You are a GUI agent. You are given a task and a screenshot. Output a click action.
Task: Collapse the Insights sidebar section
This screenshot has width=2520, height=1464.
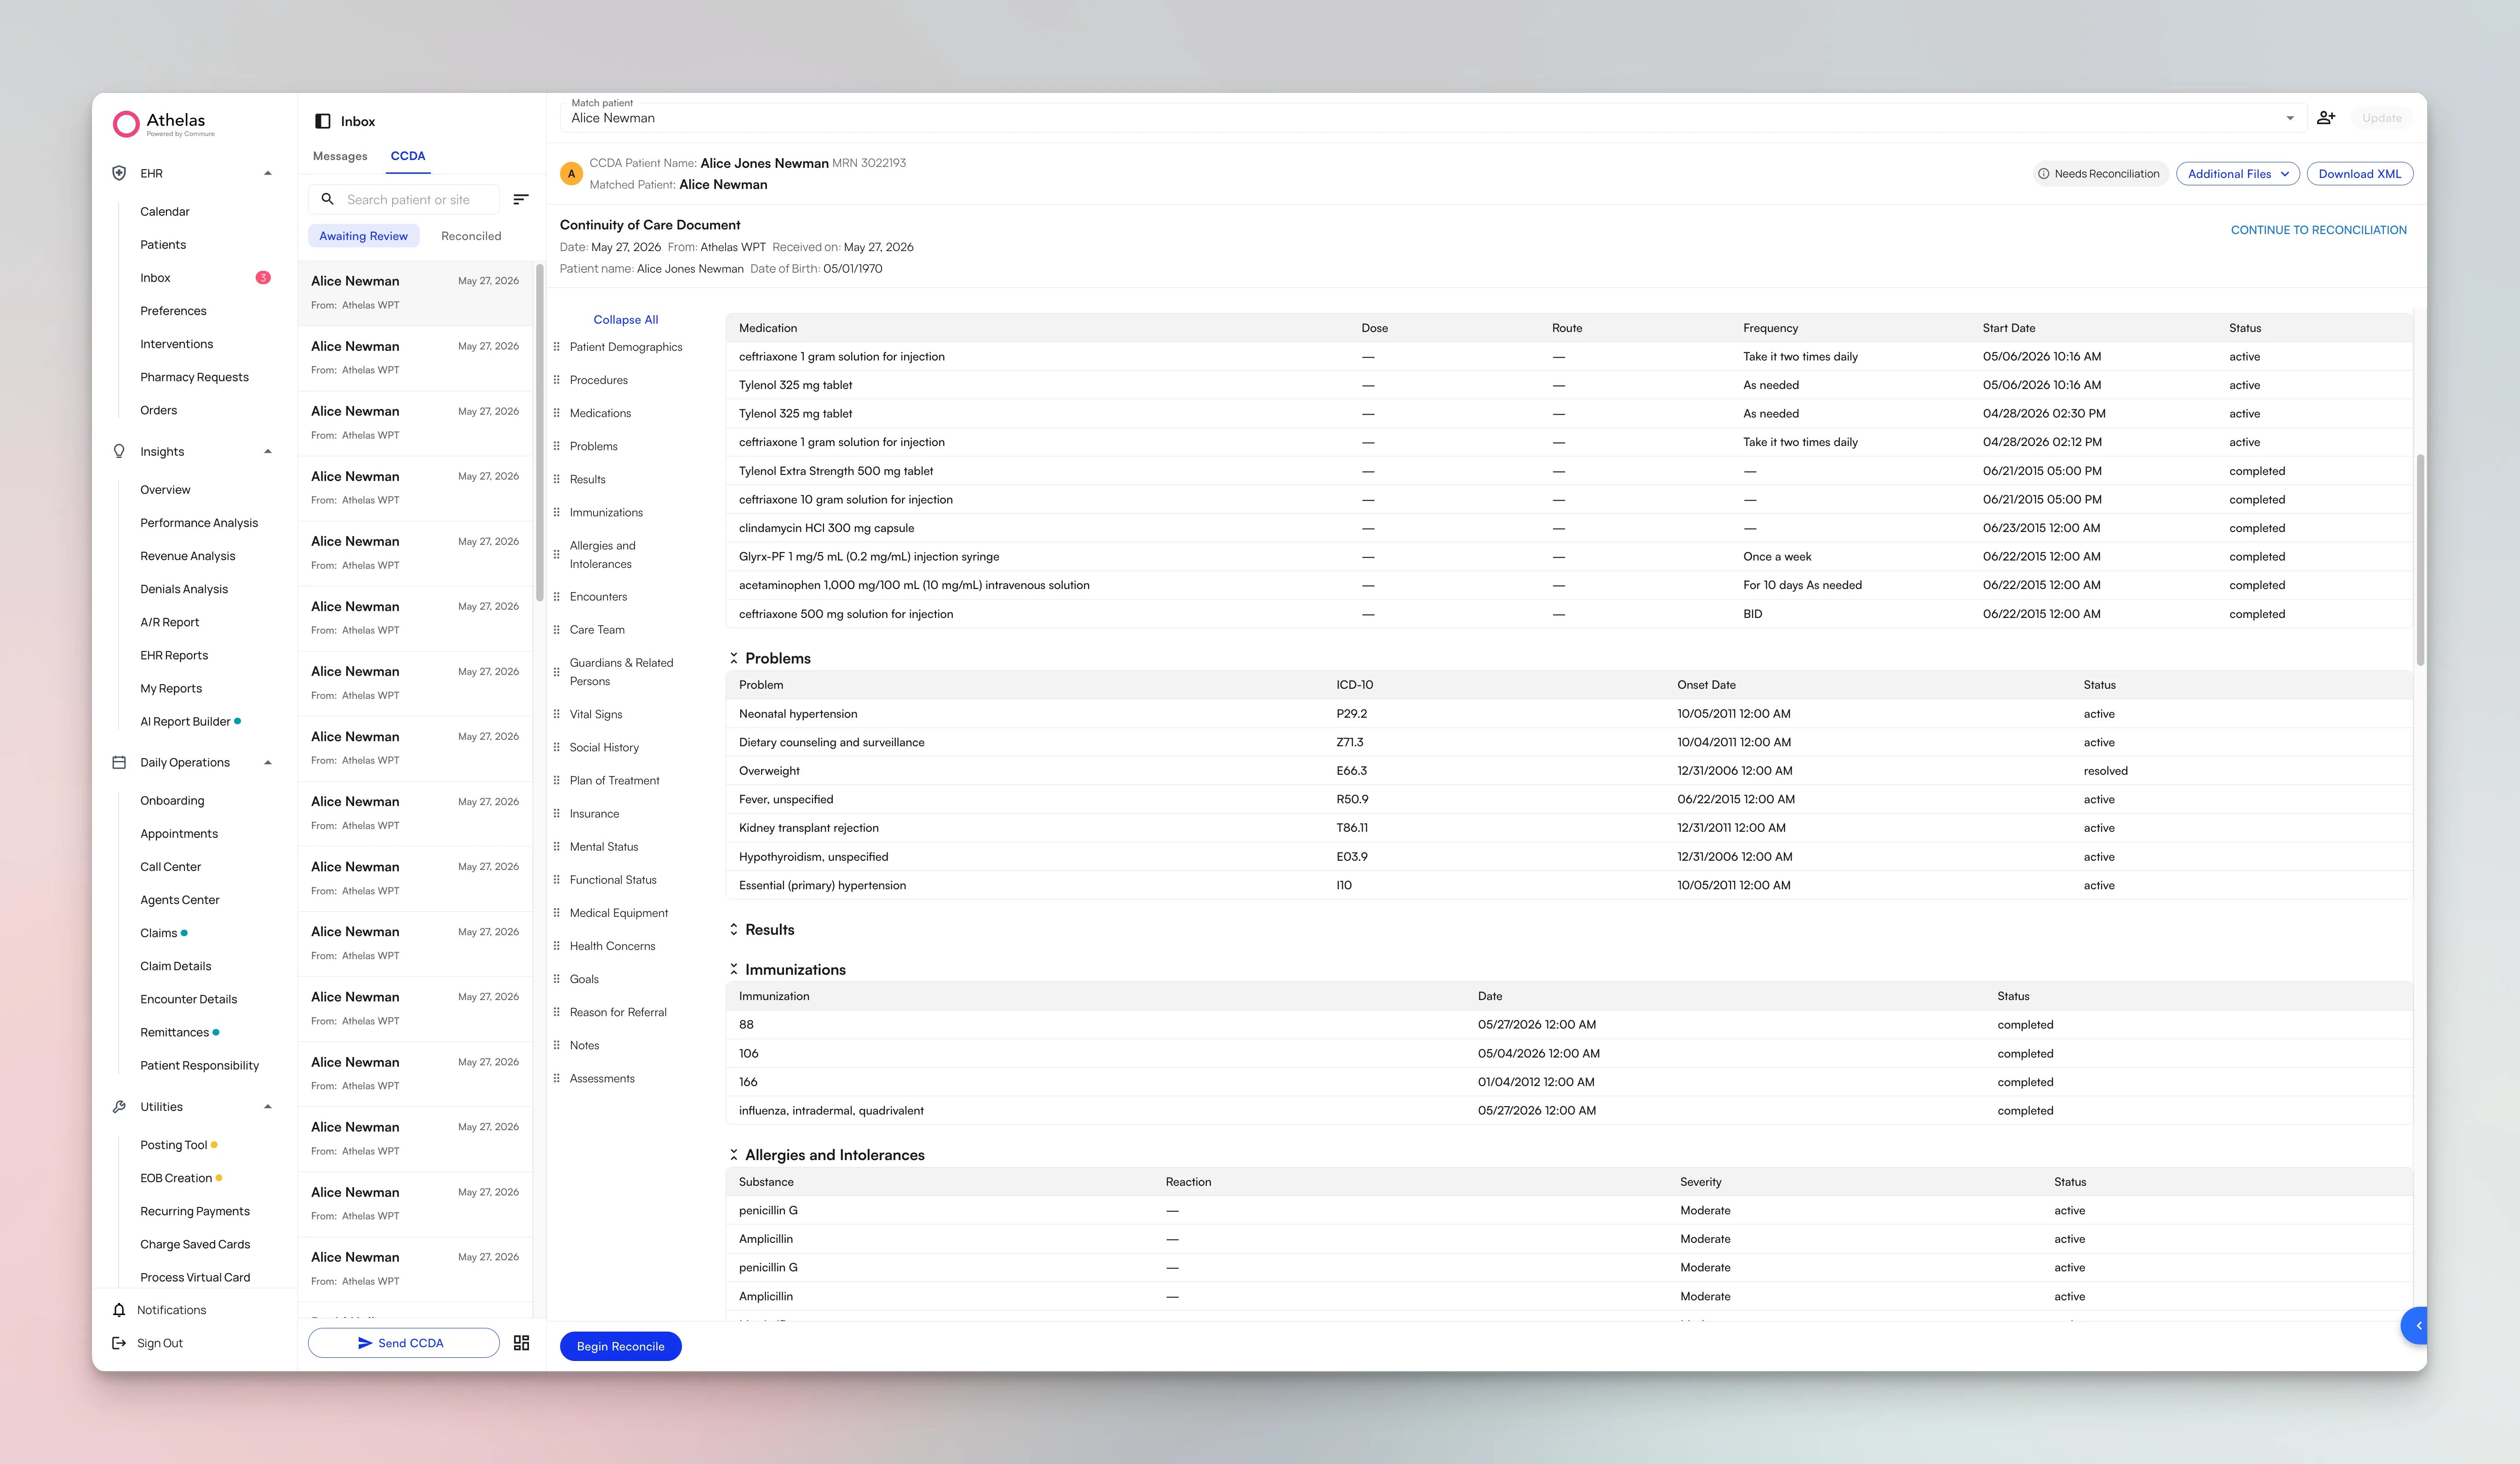(267, 451)
